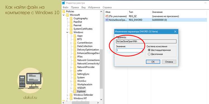
Task: Select the Шестнадцатеричная radio button
Action: point(149,50)
